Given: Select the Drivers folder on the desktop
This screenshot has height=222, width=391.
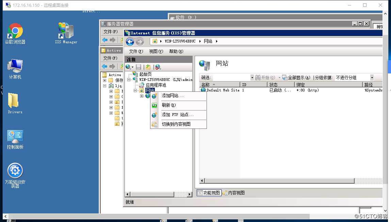Looking at the screenshot, I should coord(15,103).
